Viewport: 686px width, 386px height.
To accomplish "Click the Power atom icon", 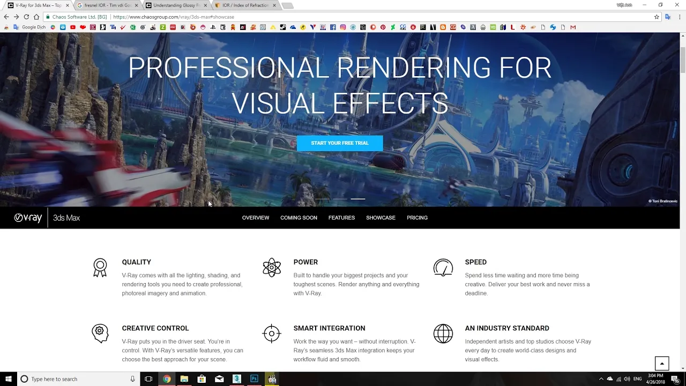I will (x=272, y=268).
